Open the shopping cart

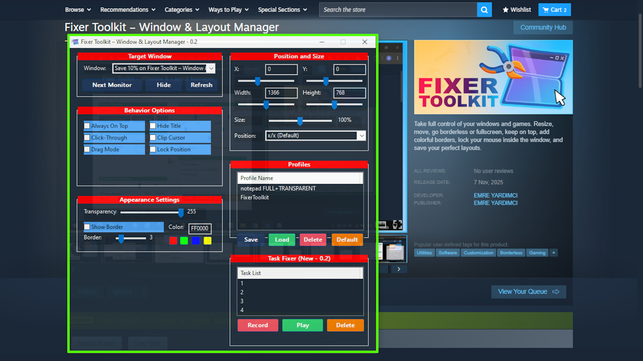(554, 9)
